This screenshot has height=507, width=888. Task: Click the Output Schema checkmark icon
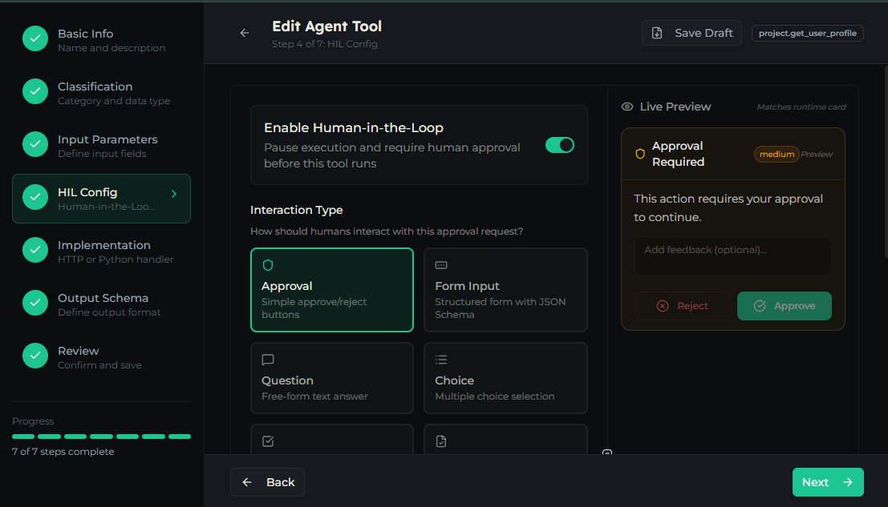tap(35, 303)
